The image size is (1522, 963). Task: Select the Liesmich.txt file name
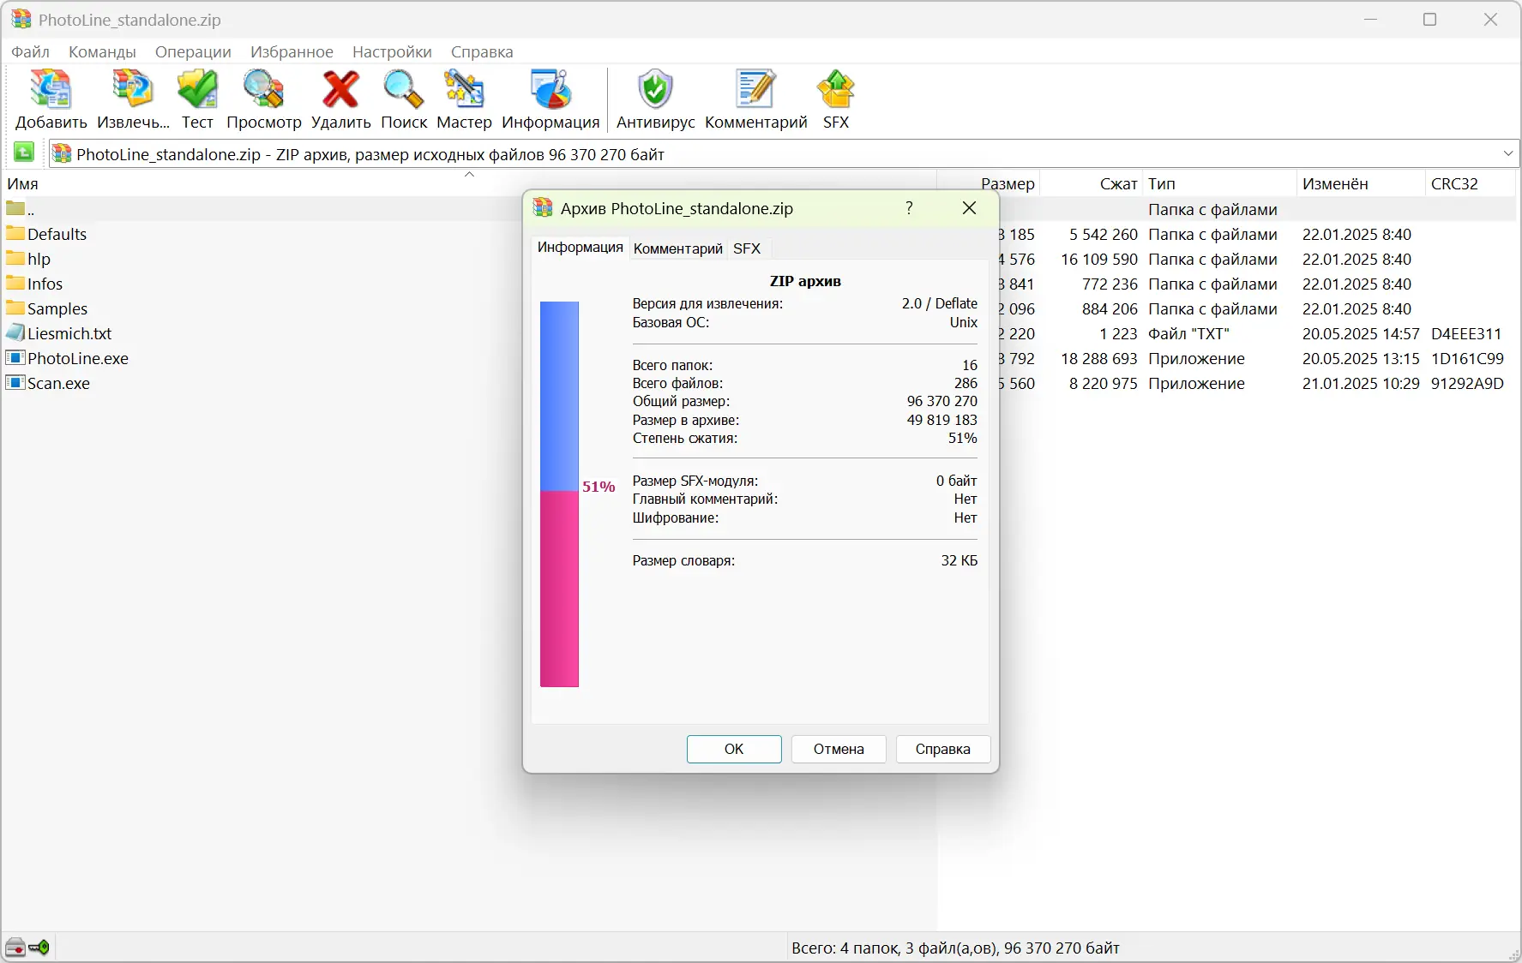click(x=69, y=333)
